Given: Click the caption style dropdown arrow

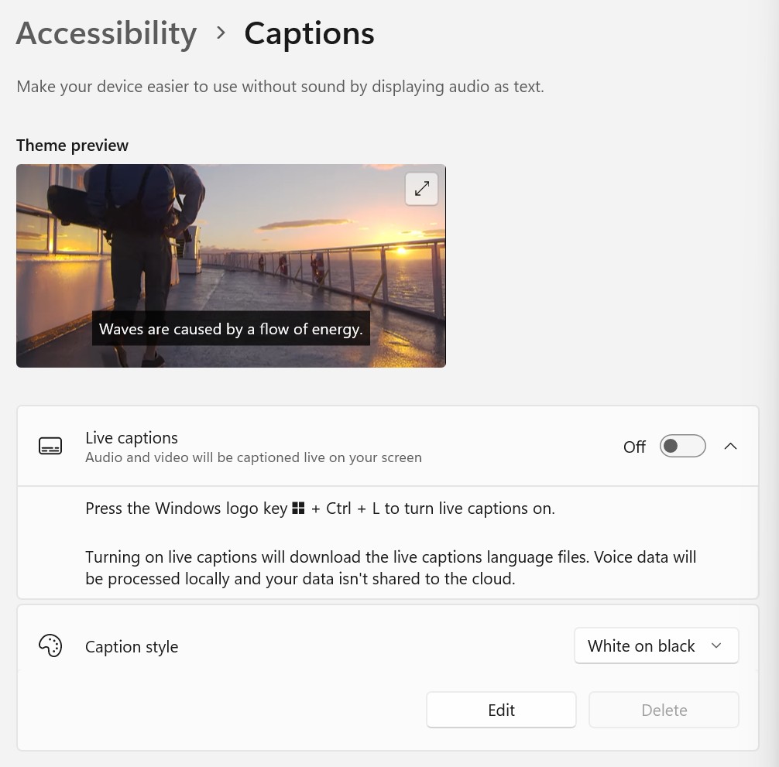Looking at the screenshot, I should click(x=716, y=646).
